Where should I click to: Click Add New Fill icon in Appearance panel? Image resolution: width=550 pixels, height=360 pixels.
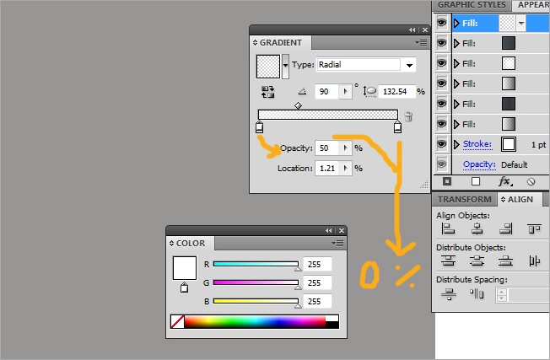point(476,181)
